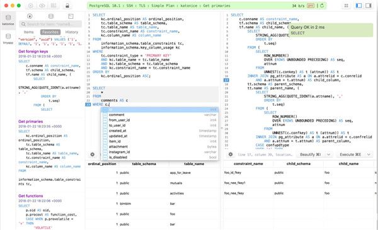378x230 pixels.
Task: Toggle the right sidebar panel
Action: 369,6
